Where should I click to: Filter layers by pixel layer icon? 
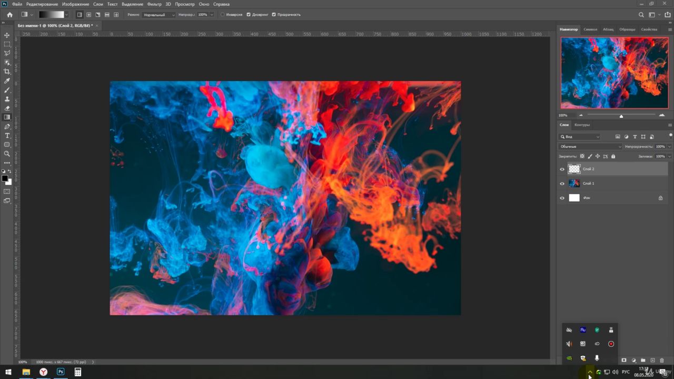click(x=618, y=137)
